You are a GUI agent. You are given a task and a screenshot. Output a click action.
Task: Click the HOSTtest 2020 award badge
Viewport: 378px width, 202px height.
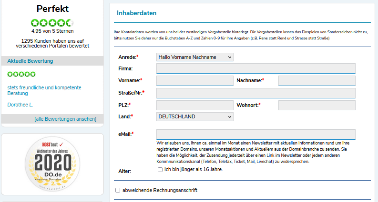(x=52, y=164)
